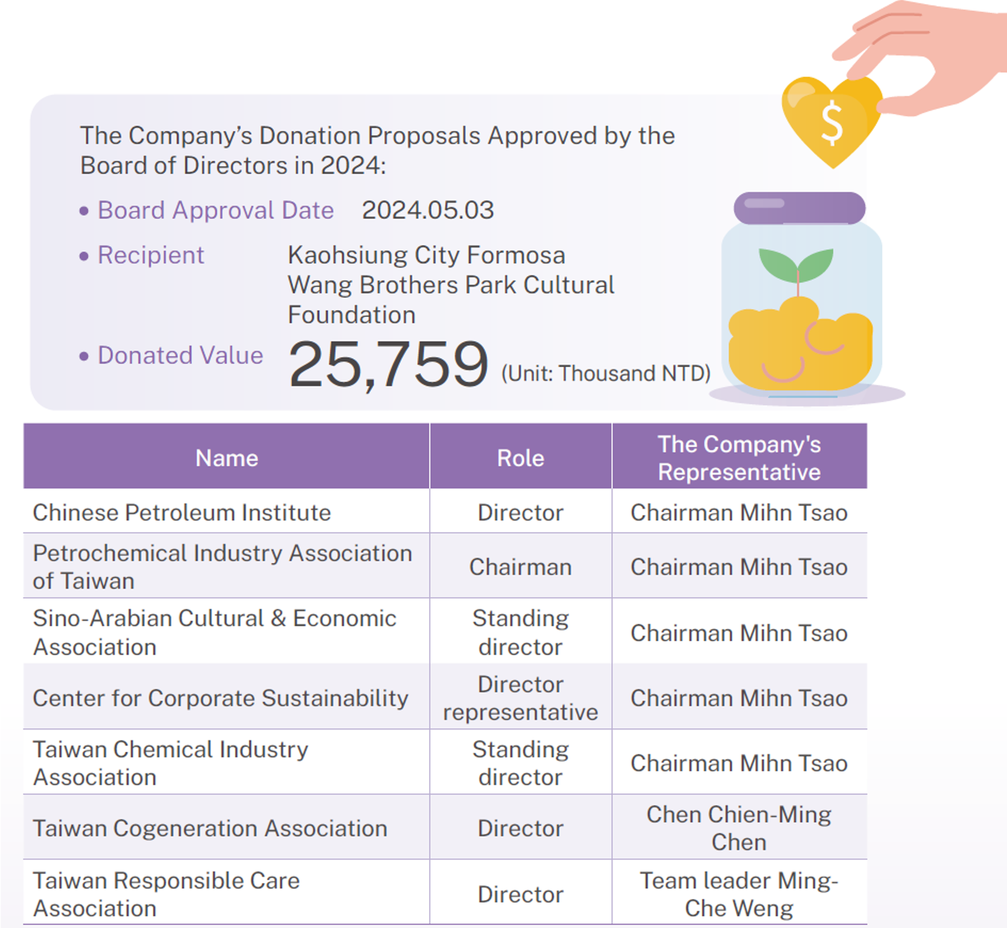Click the purple jar lid

pos(799,208)
